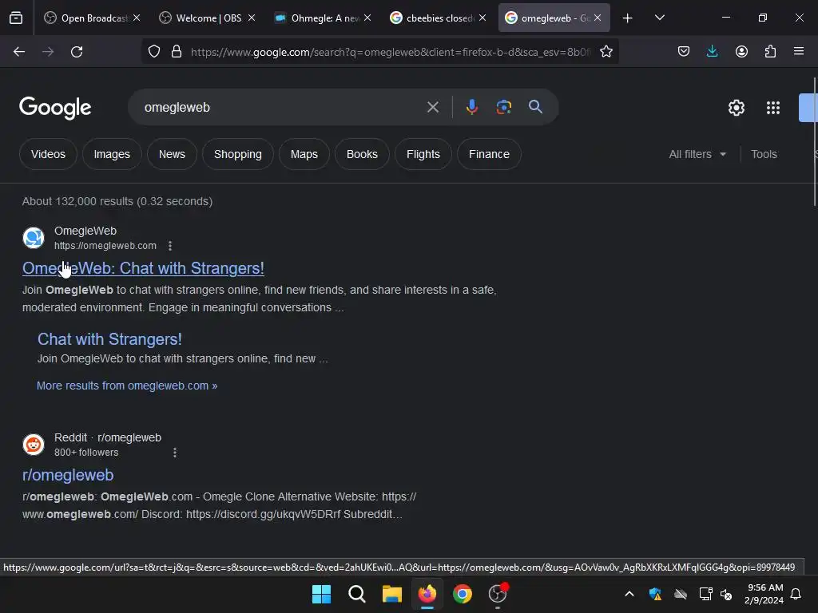Viewport: 818px width, 613px height.
Task: Search by image with Google Lens
Action: (503, 108)
